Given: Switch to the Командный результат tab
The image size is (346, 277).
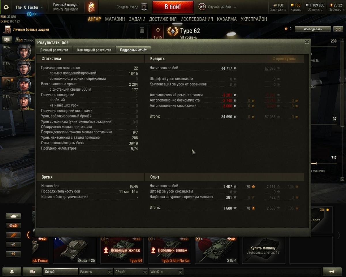Looking at the screenshot, I should (94, 50).
